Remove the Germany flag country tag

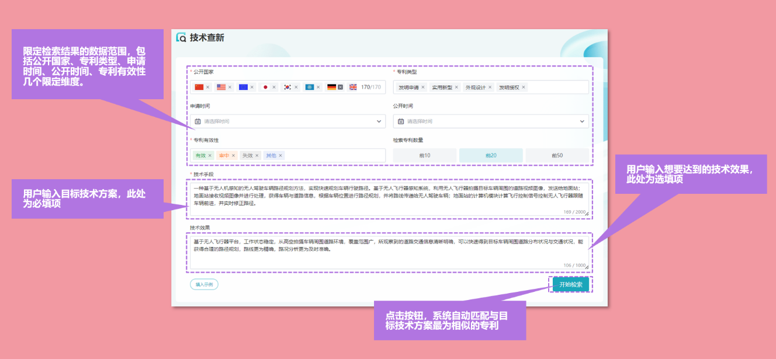coord(341,87)
